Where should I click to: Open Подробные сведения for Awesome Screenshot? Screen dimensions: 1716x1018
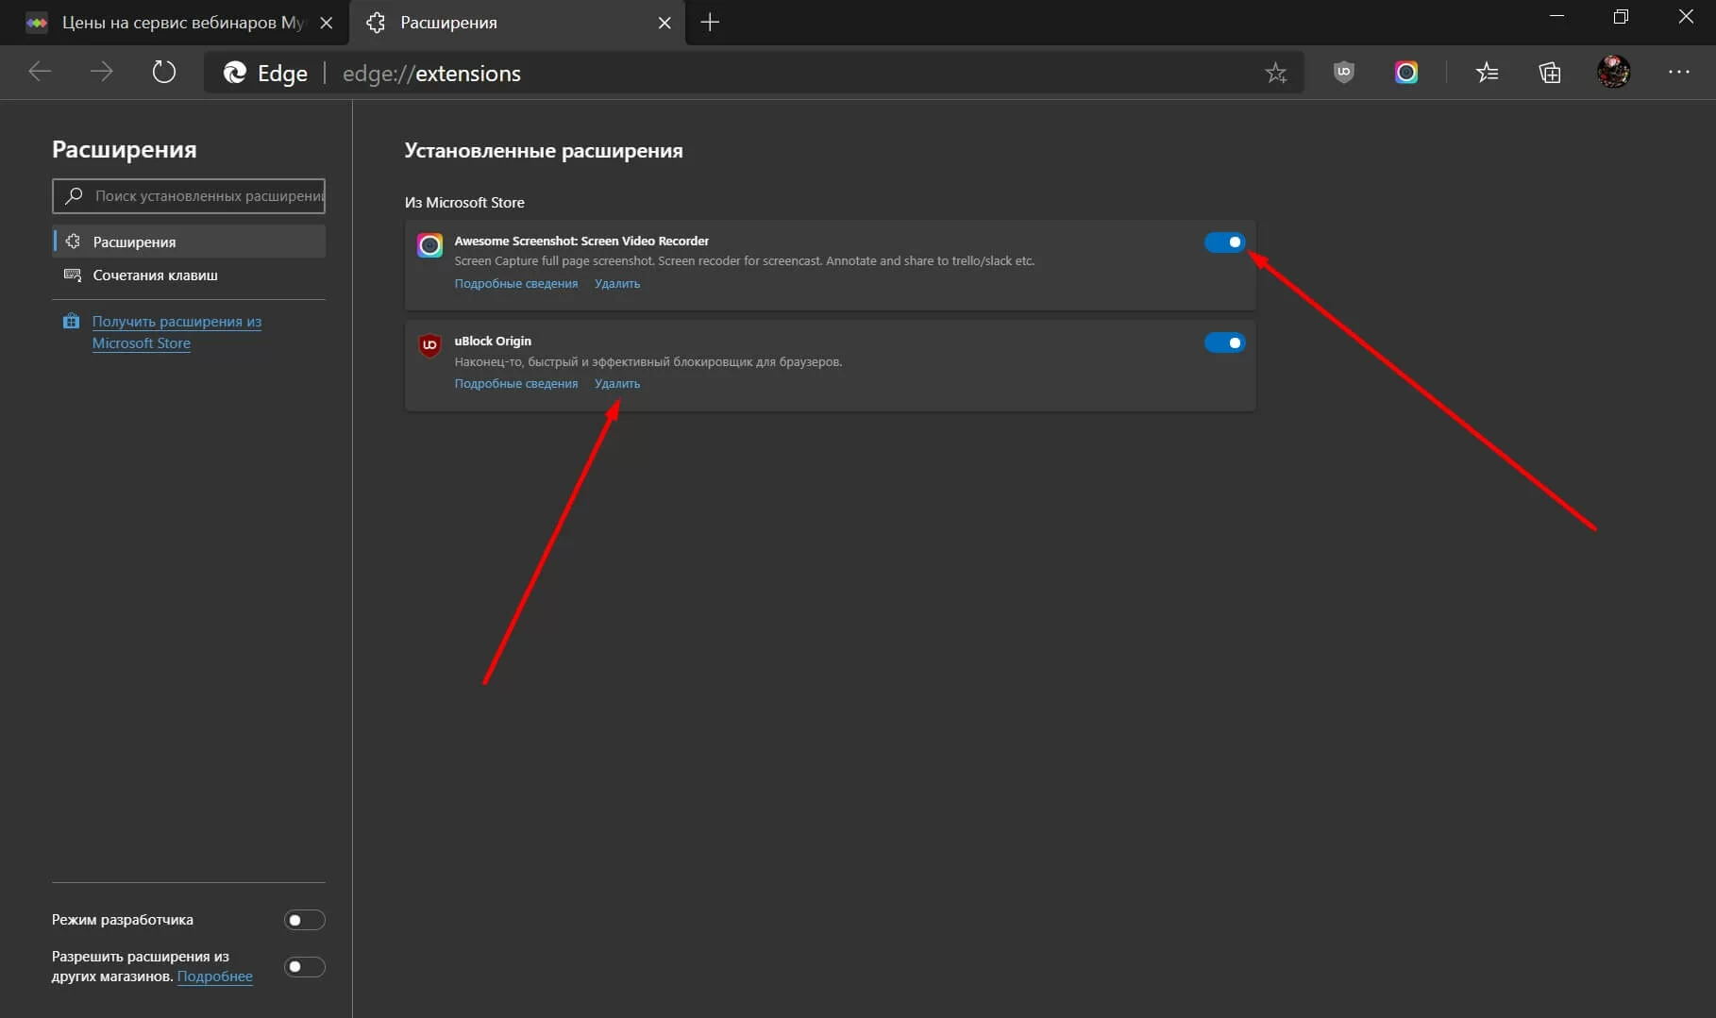(x=516, y=284)
